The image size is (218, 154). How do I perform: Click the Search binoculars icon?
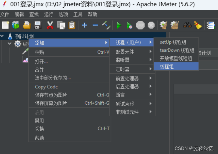click(187, 25)
